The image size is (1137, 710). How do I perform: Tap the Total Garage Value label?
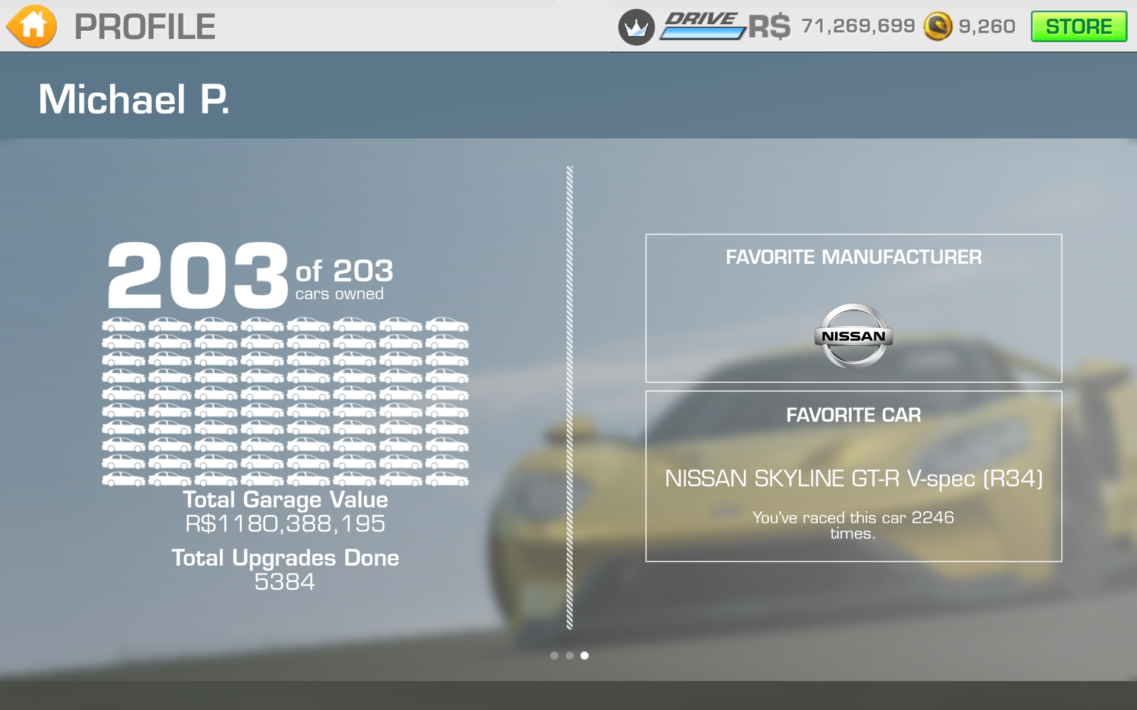point(285,499)
